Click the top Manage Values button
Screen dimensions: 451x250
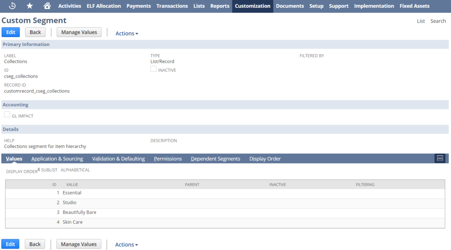point(79,32)
